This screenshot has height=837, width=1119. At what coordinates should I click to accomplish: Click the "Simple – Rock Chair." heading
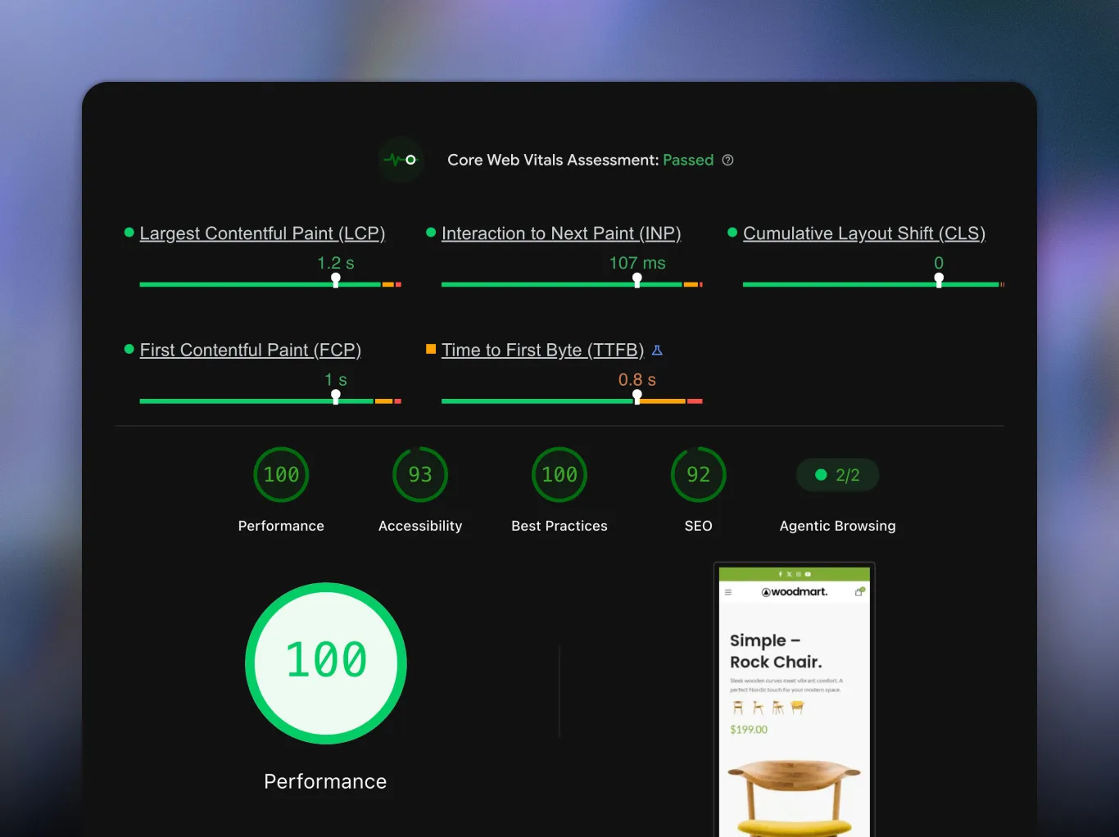pyautogui.click(x=776, y=651)
